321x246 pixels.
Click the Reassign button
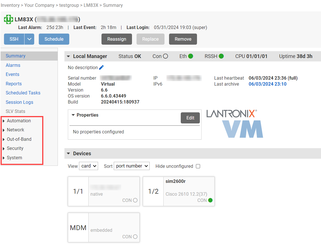tap(117, 39)
